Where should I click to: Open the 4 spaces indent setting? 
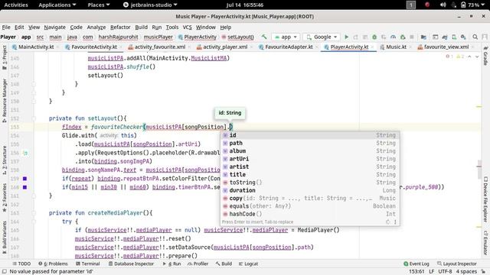(466, 272)
